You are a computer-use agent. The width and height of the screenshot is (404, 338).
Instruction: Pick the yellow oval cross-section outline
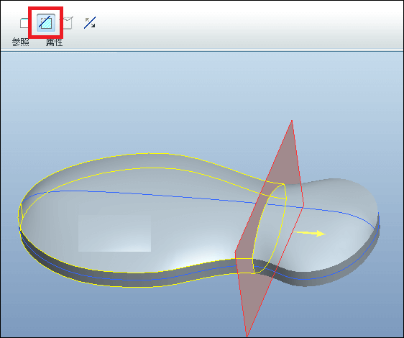coord(270,229)
